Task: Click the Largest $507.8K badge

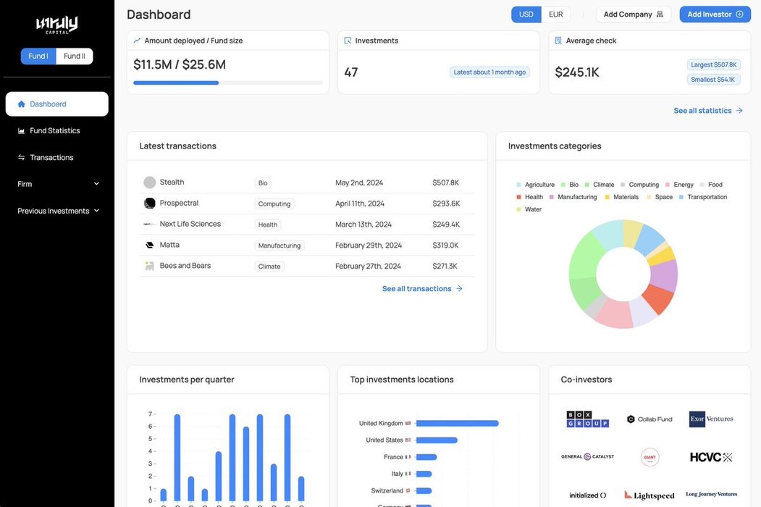Action: point(713,64)
